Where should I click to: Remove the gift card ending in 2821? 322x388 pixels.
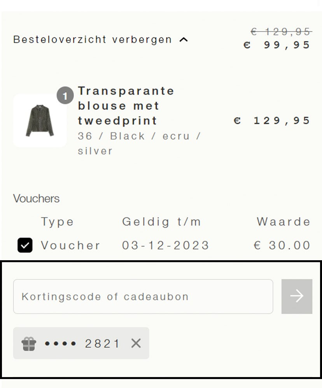click(136, 343)
